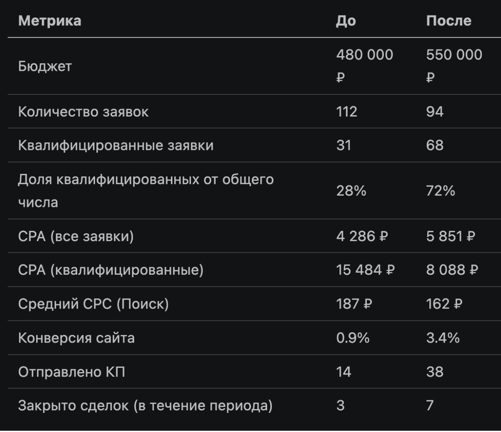Select the 3.4% site conversion value
The width and height of the screenshot is (501, 432).
coord(443,338)
